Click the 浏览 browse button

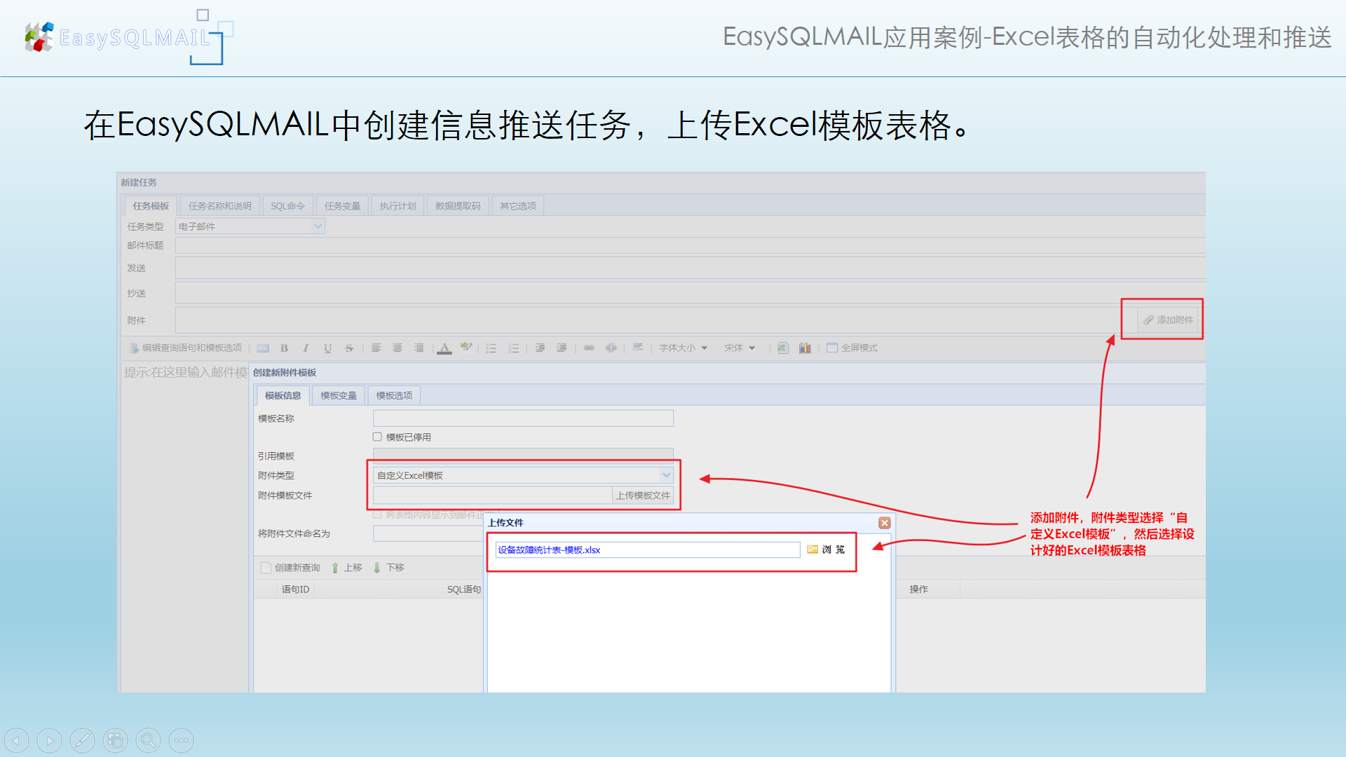pyautogui.click(x=826, y=550)
